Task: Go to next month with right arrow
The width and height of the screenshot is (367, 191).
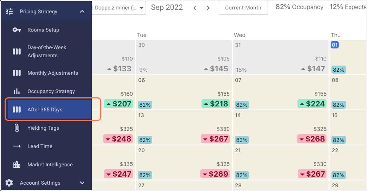Action: pyautogui.click(x=208, y=8)
